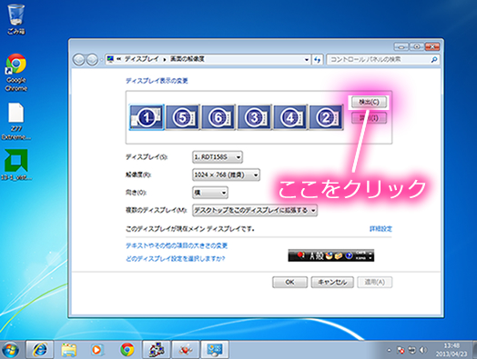477x359 pixels.
Task: Show the clock and date flyout
Action: point(452,350)
